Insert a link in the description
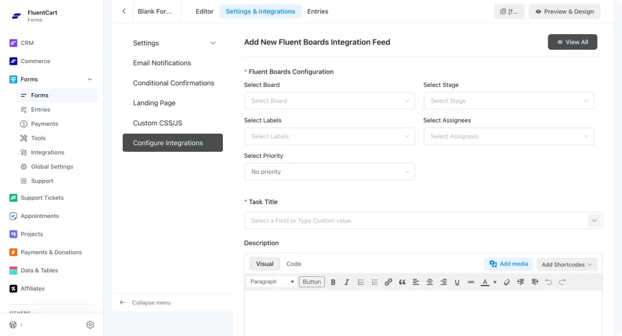The image size is (622, 336). pyautogui.click(x=388, y=282)
